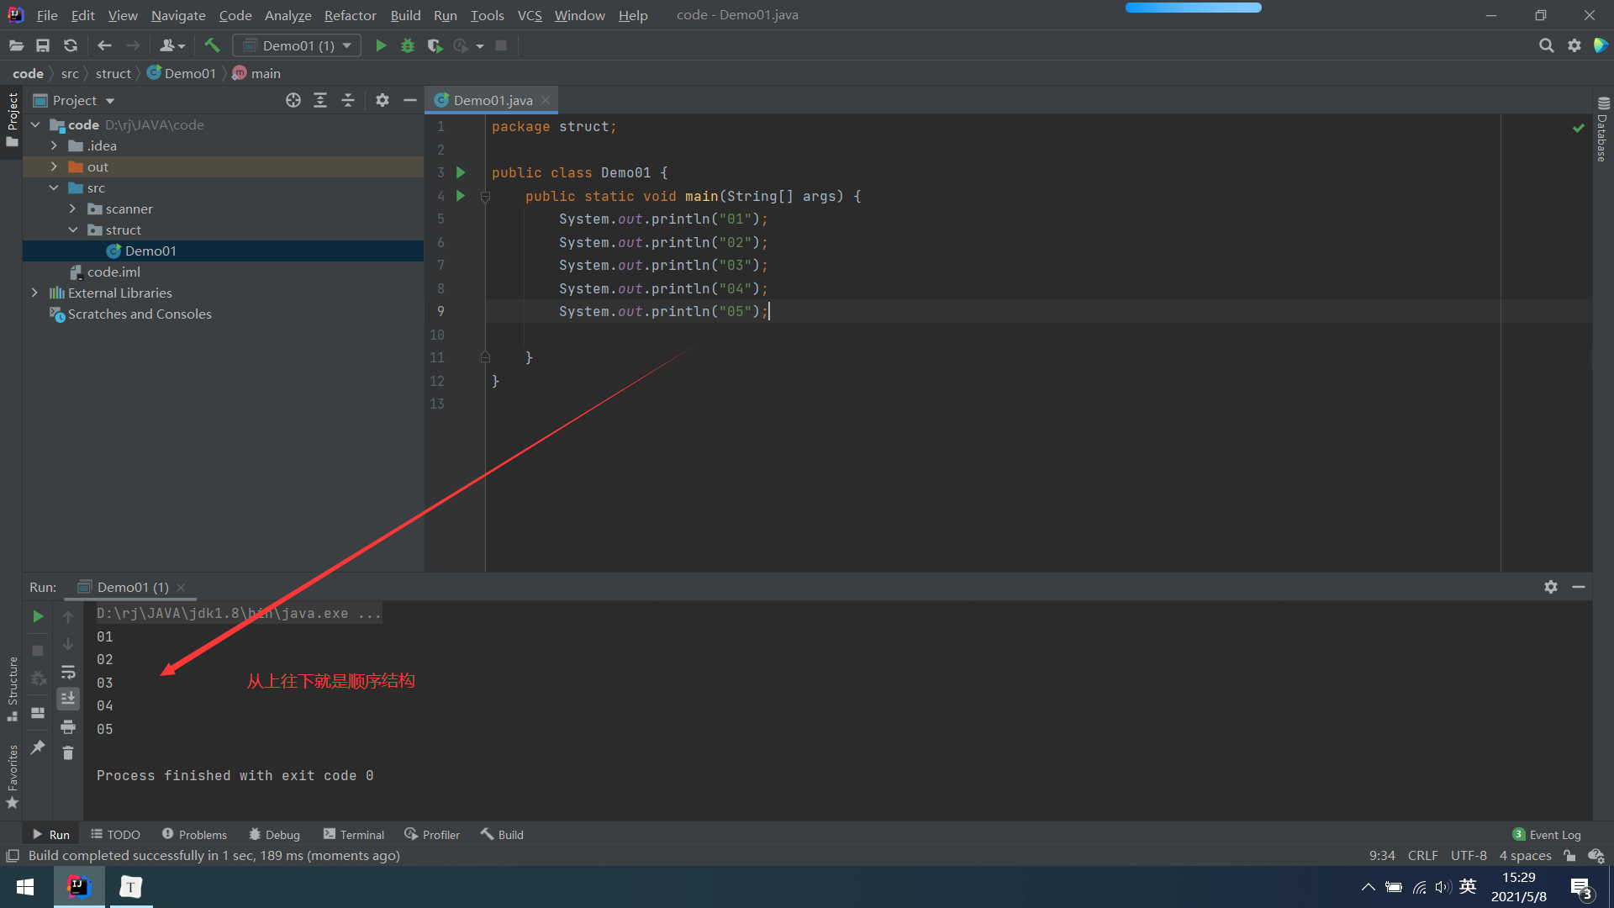Click the Search Everywhere magnifier icon
The height and width of the screenshot is (908, 1614).
coord(1546,45)
